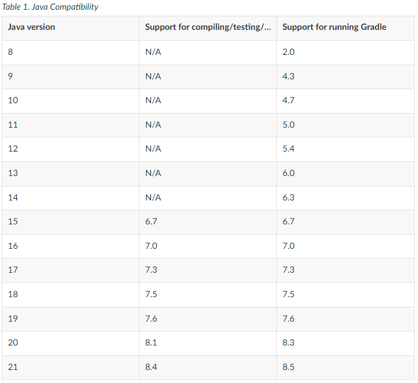The height and width of the screenshot is (383, 418).
Task: Click the 8.1 compiling support cell
Action: click(x=208, y=343)
